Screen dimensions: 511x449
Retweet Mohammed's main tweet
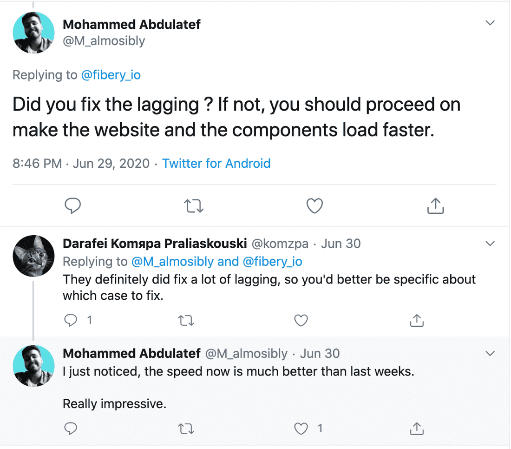[x=194, y=205]
